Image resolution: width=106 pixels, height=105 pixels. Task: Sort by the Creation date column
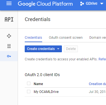(x=97, y=84)
